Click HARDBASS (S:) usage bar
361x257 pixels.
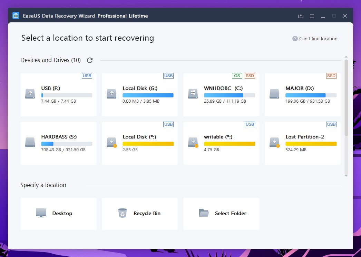pyautogui.click(x=67, y=144)
